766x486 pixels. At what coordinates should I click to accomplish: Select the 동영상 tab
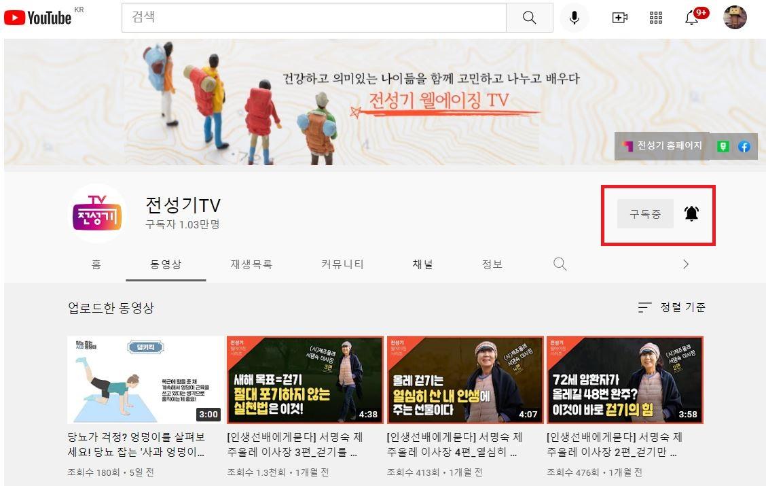point(166,264)
